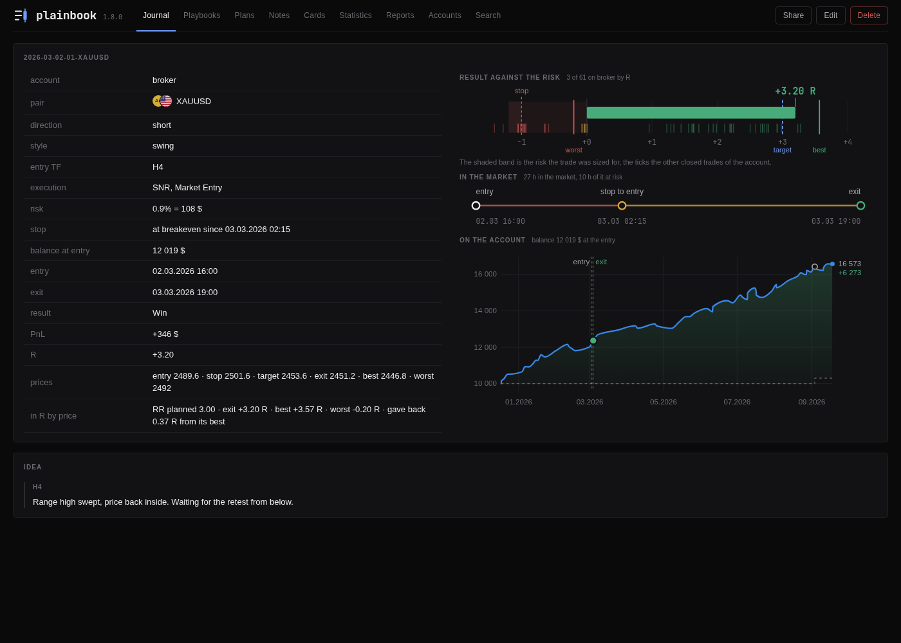Click the green result bar in the risk chart
This screenshot has width=901, height=643.
click(x=691, y=113)
